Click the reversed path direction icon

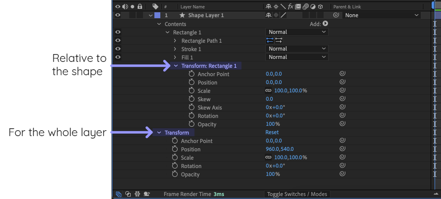270,40
